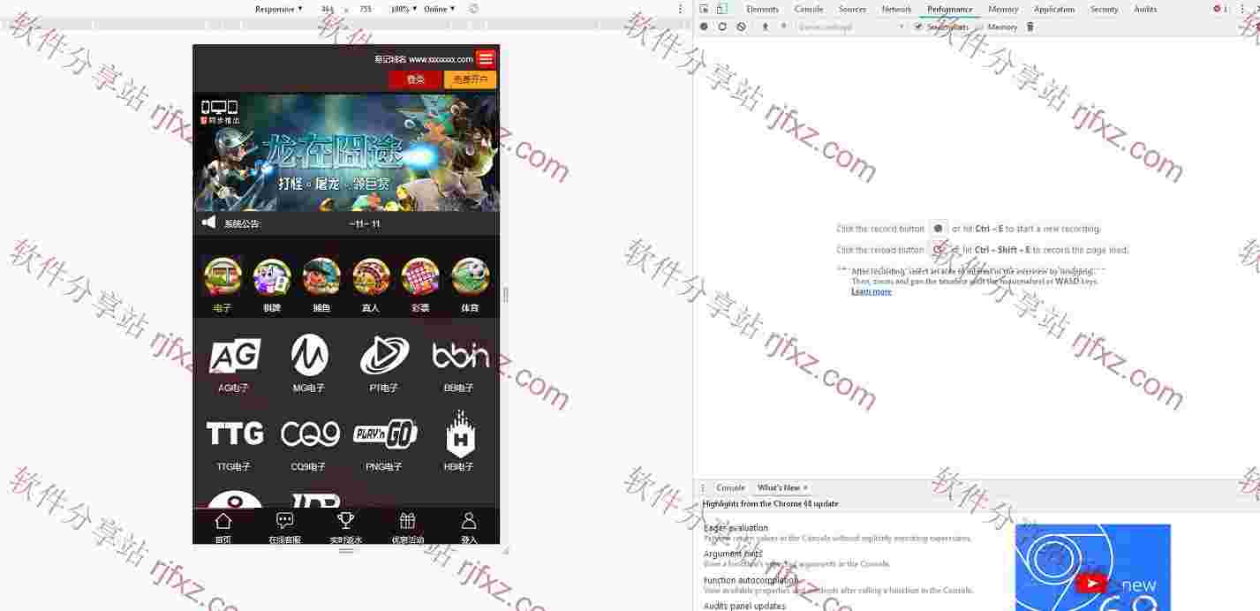Image resolution: width=1260 pixels, height=611 pixels.
Task: Open the Responsive device dropdown
Action: 278,9
